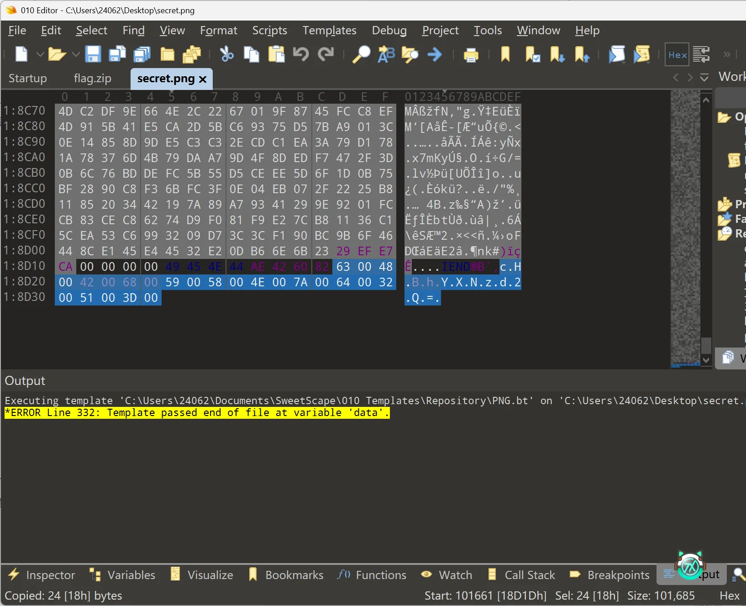Expand the Open file dropdown arrow
Viewport: 746px width, 606px height.
(76, 54)
